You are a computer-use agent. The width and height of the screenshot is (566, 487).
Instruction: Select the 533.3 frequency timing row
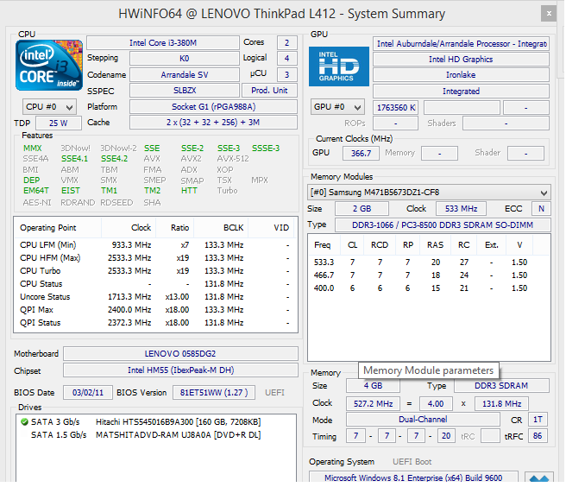pyautogui.click(x=429, y=262)
